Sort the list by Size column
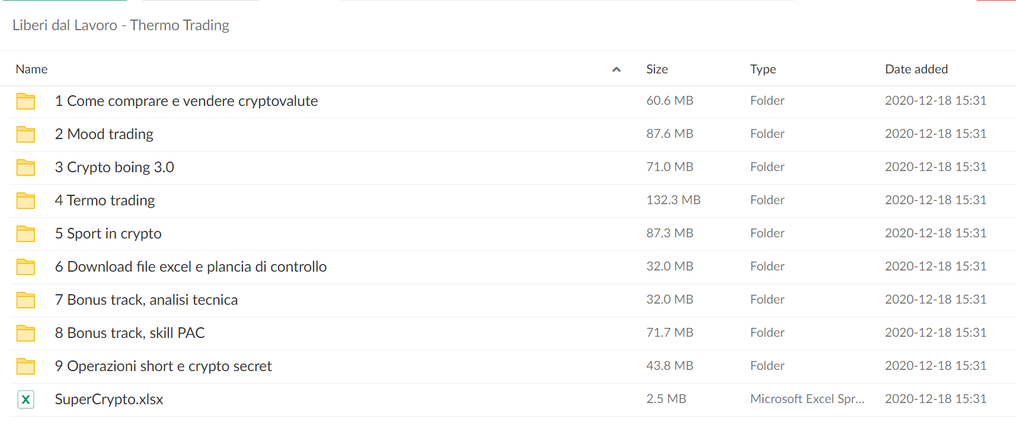Viewport: 1016px width, 435px height. point(657,69)
